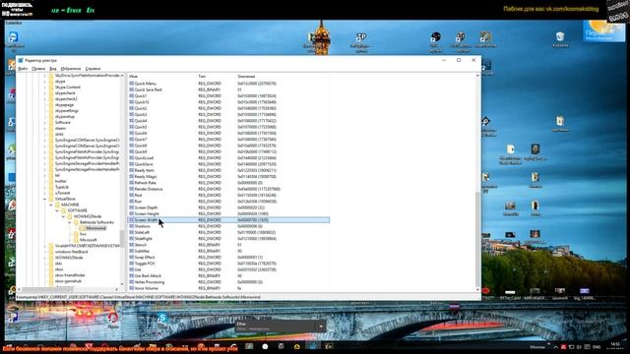Viewport: 630px width, 354px height.
Task: Open the Избранное menu
Action: (71, 69)
